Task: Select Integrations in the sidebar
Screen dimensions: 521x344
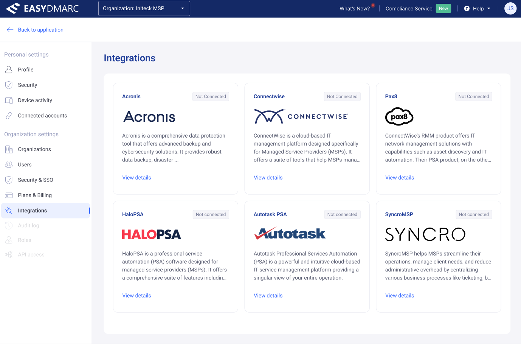Action: (45, 211)
